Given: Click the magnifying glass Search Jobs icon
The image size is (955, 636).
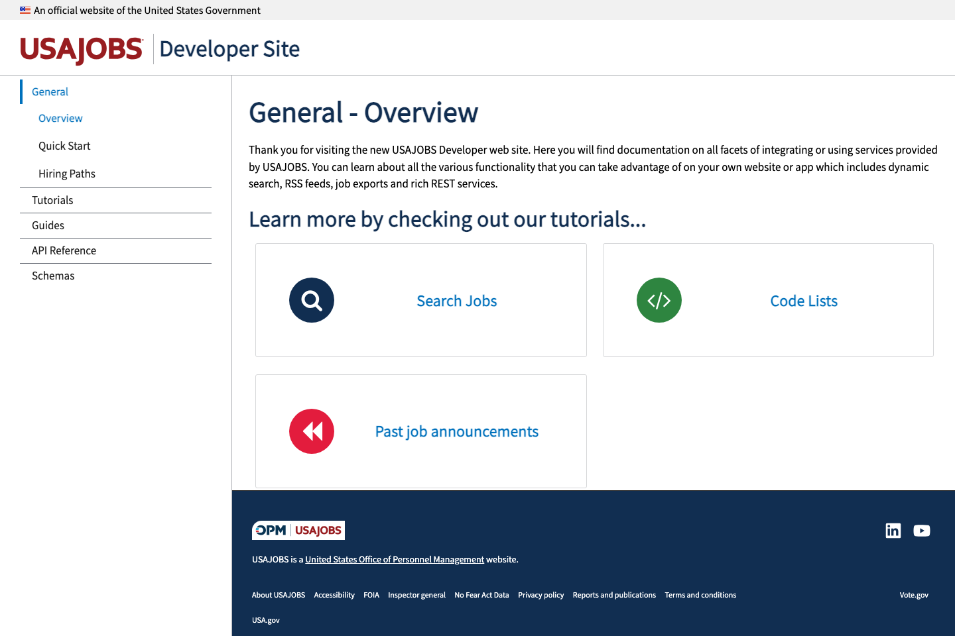Looking at the screenshot, I should [311, 300].
